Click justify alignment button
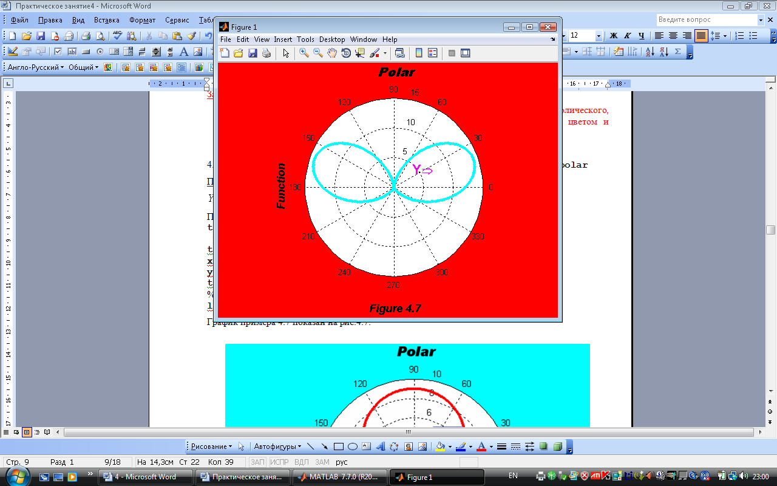777x486 pixels. 701,36
